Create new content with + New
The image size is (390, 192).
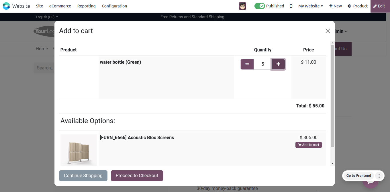pyautogui.click(x=336, y=6)
